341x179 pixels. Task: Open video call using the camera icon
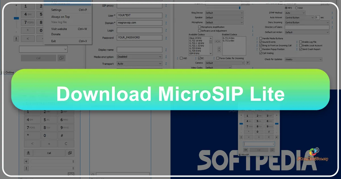click(28, 153)
